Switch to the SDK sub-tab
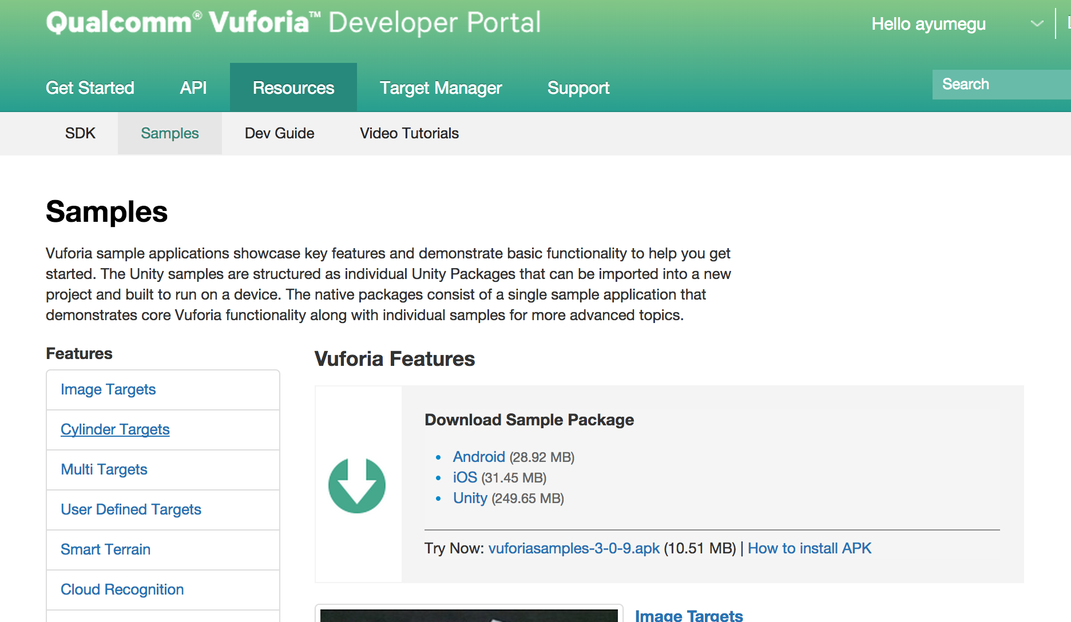The width and height of the screenshot is (1071, 622). [x=80, y=133]
